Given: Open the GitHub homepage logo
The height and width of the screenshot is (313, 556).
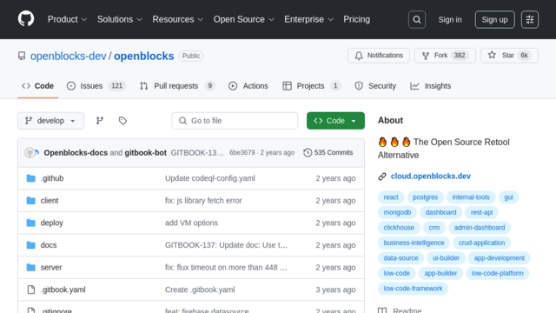Looking at the screenshot, I should point(26,19).
